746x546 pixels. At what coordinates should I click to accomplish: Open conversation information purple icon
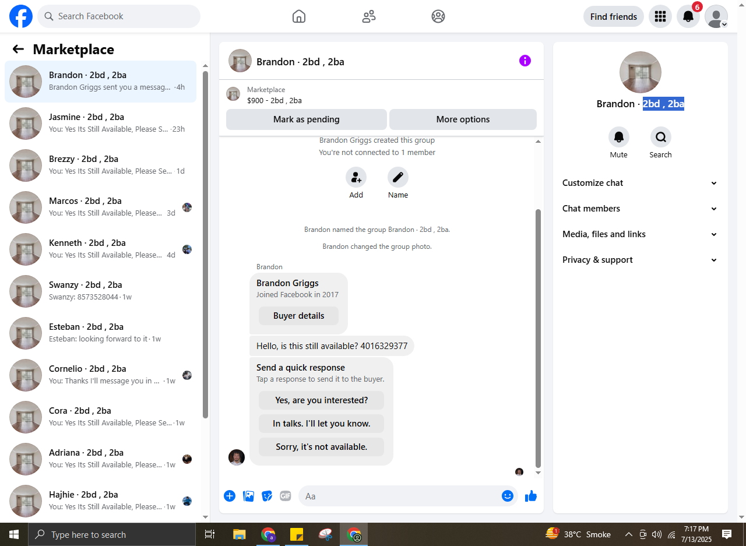tap(525, 61)
